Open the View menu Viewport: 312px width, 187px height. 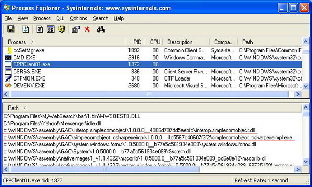[x=22, y=18]
